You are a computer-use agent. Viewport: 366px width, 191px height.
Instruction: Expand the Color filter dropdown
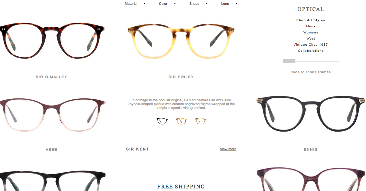click(x=167, y=4)
